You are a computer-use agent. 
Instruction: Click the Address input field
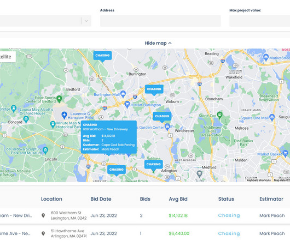click(160, 21)
